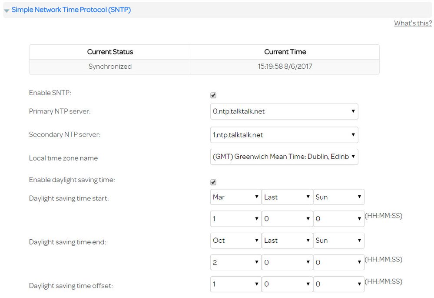
Task: Click the Daylight saving time end label
Action: point(67,242)
